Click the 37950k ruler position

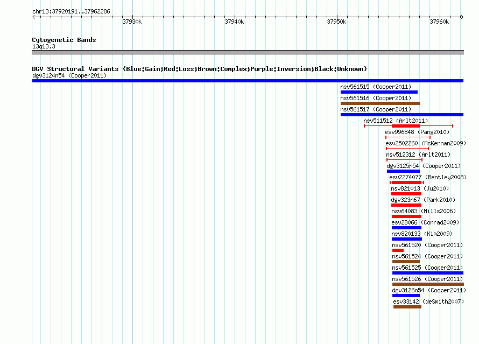[336, 22]
